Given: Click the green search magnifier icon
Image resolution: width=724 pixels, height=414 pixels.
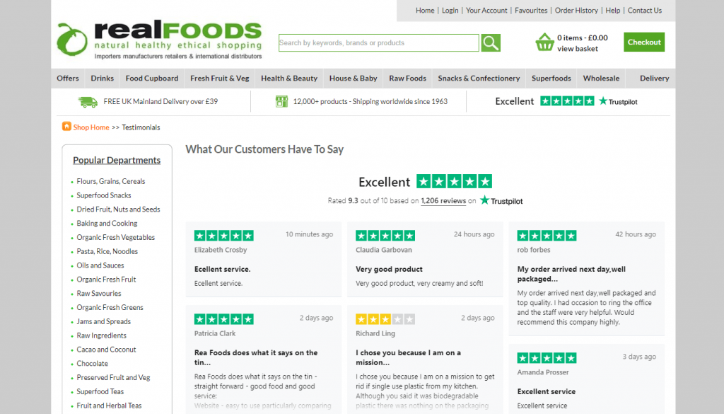Looking at the screenshot, I should (x=491, y=42).
